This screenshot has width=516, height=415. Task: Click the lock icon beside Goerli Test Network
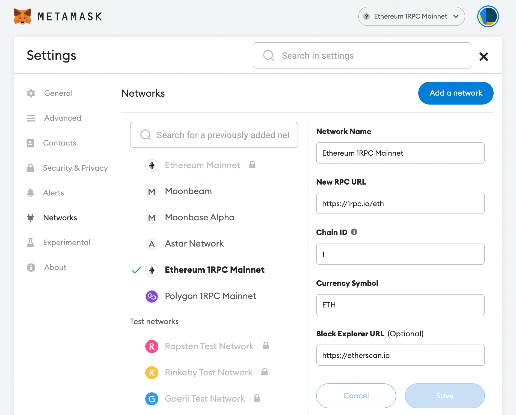click(x=257, y=398)
